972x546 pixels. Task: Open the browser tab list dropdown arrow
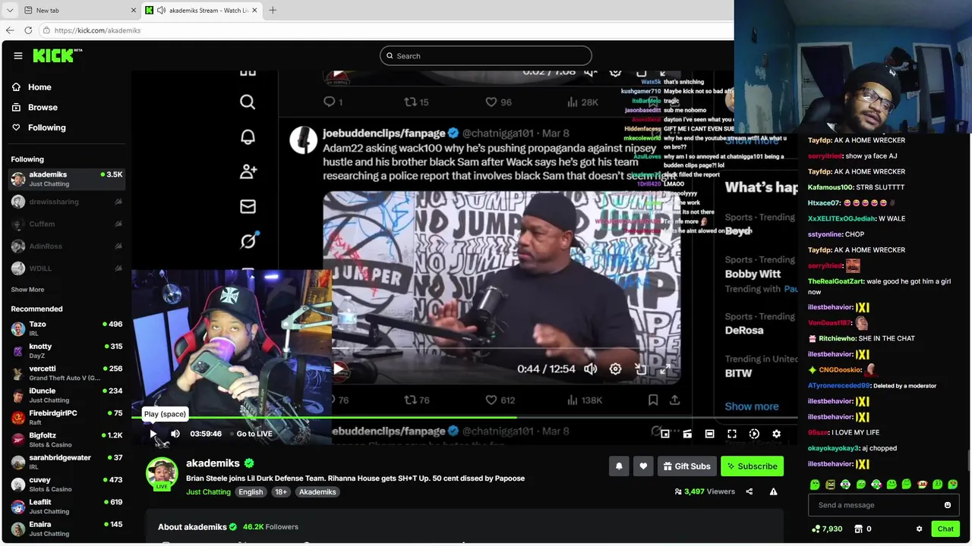click(10, 10)
